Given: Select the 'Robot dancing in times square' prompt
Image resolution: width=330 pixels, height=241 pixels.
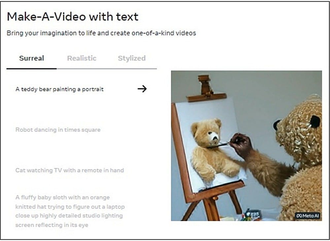Looking at the screenshot, I should coord(58,130).
